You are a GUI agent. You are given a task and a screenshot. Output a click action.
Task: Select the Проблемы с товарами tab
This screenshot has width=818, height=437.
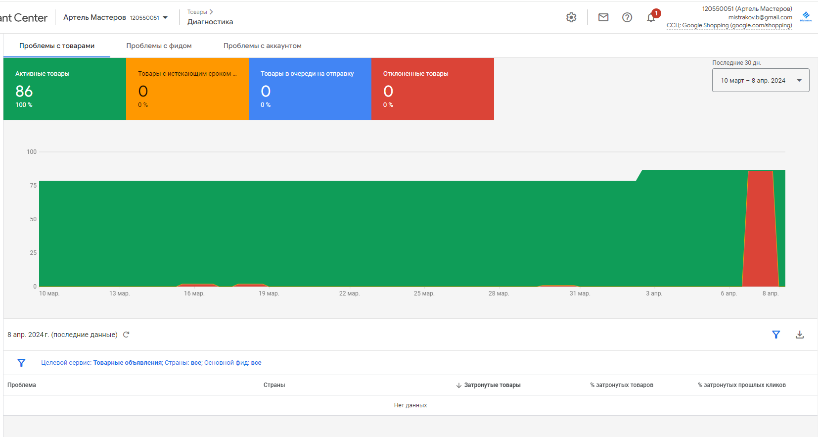[x=57, y=46]
